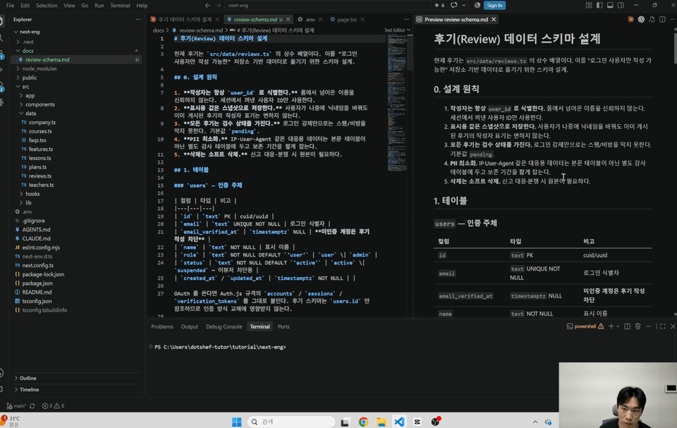Open reviews.ts in the Explorer
This screenshot has width=677, height=428.
[x=40, y=176]
